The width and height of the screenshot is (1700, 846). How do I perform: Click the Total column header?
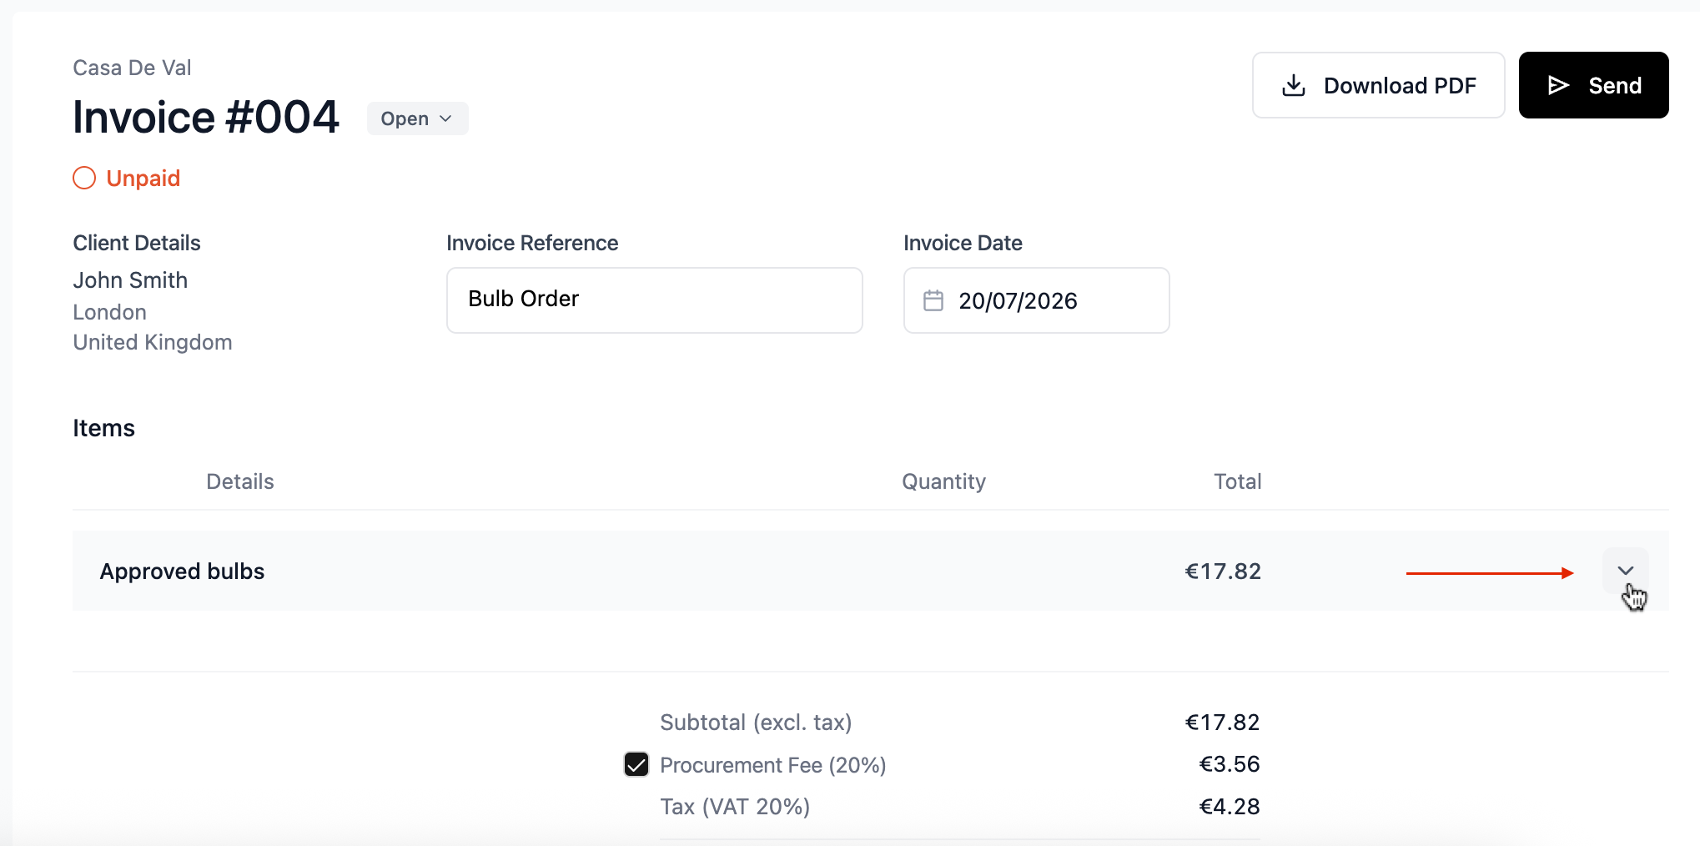point(1237,481)
